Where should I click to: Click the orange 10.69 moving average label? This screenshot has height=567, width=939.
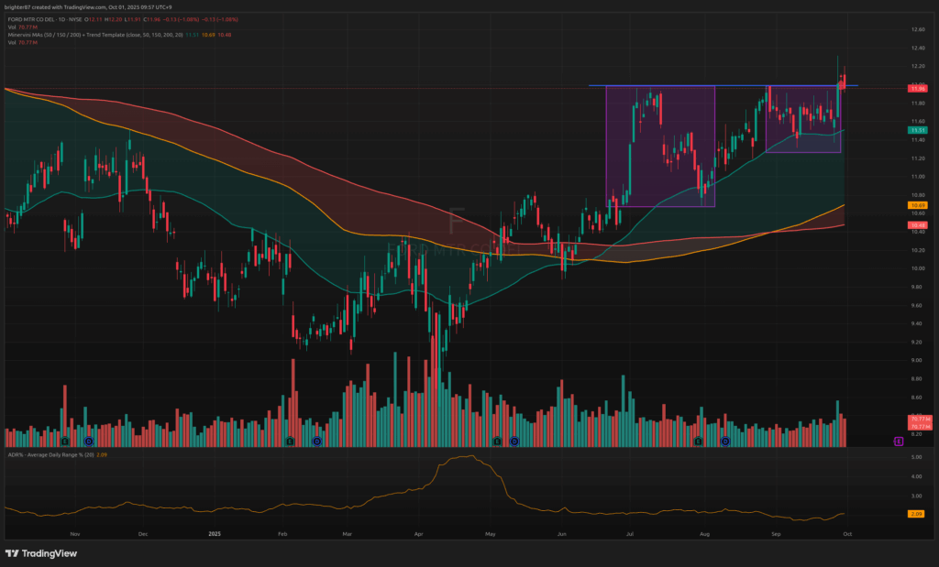tap(917, 205)
